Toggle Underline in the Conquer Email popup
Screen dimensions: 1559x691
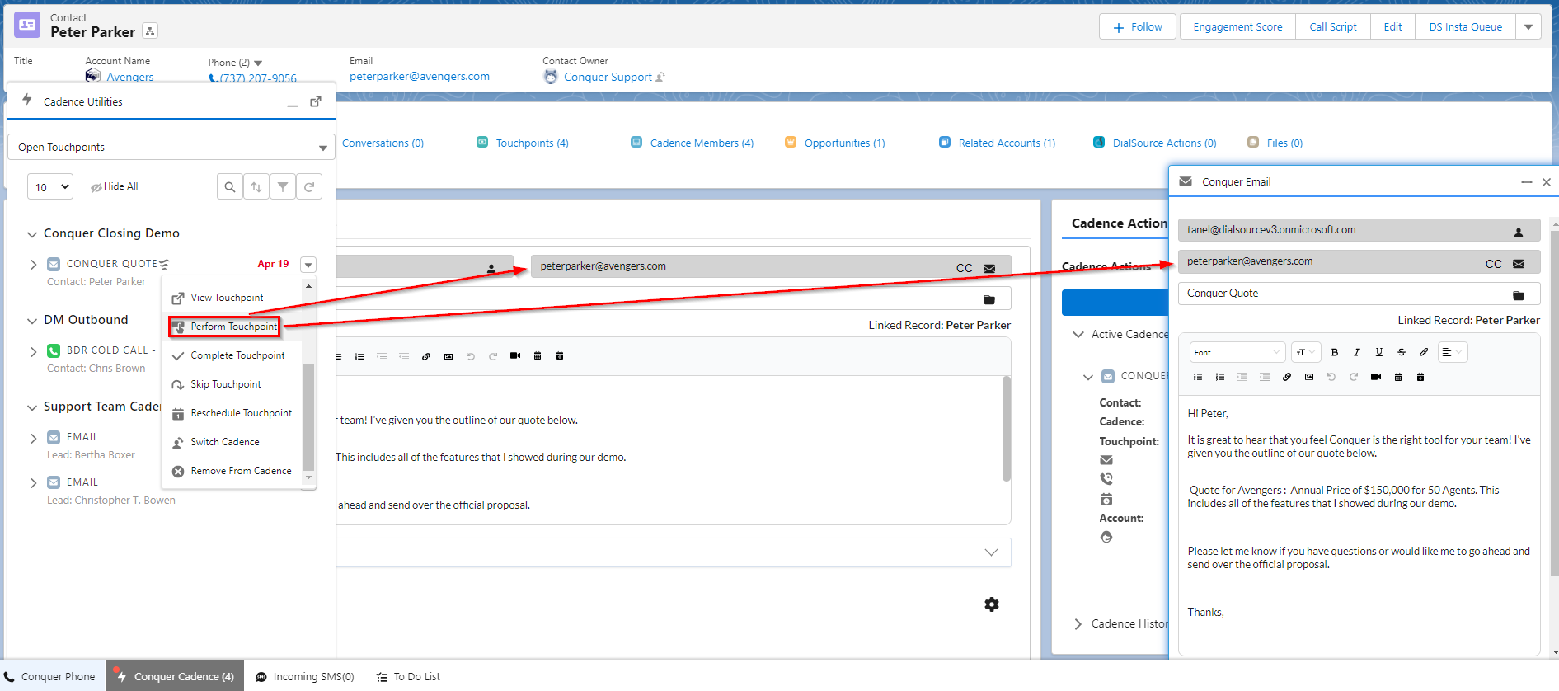pyautogui.click(x=1379, y=352)
